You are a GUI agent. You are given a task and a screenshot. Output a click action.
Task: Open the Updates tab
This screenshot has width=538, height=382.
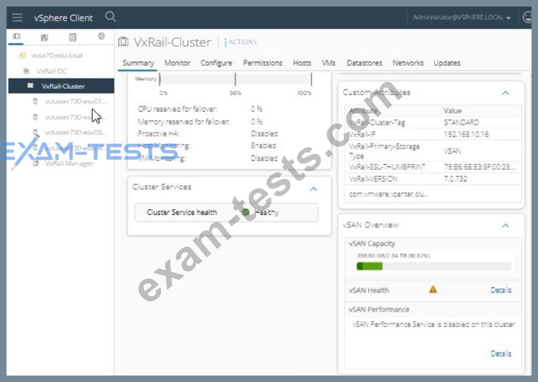pyautogui.click(x=446, y=63)
